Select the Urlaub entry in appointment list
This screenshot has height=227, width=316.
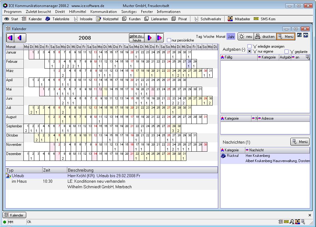point(18,176)
